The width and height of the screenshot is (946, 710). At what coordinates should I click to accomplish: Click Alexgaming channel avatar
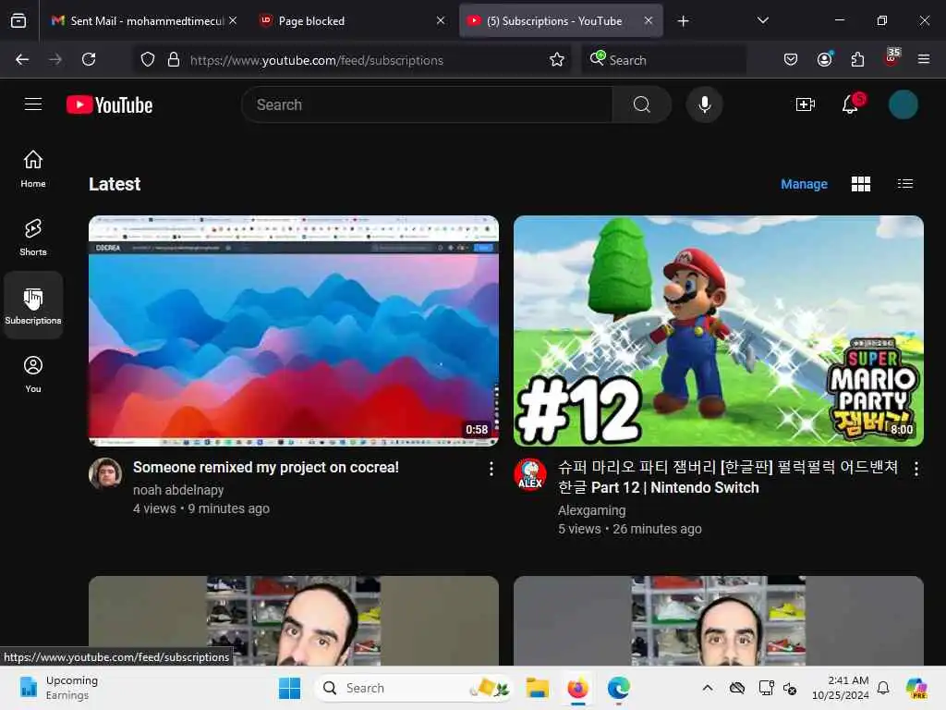pos(530,474)
